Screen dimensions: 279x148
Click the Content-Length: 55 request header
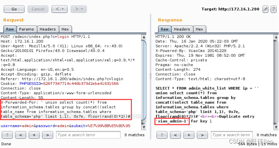pyautogui.click(x=22, y=97)
